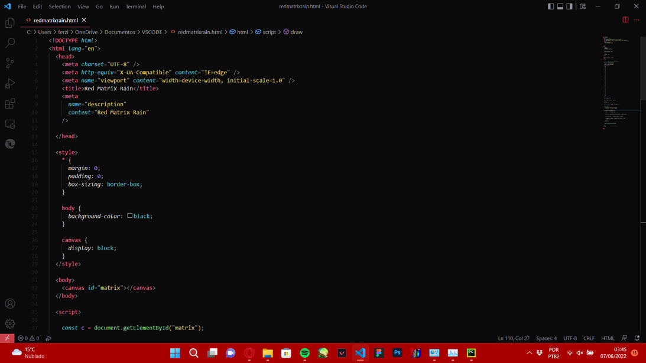Expand the draw breadcrumb symbol
The height and width of the screenshot is (363, 646).
pos(296,32)
